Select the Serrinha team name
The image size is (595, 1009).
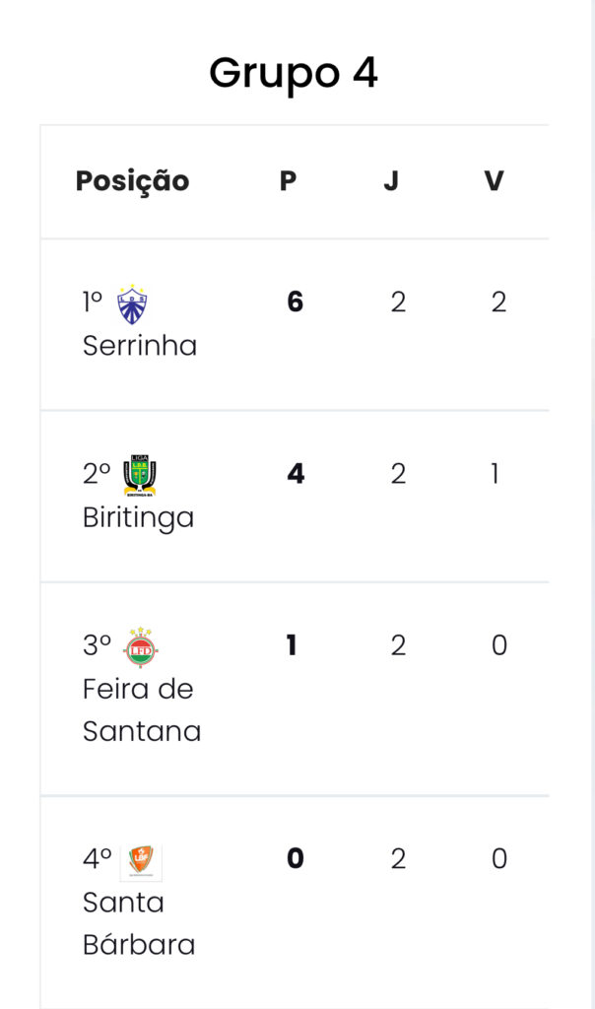[140, 346]
